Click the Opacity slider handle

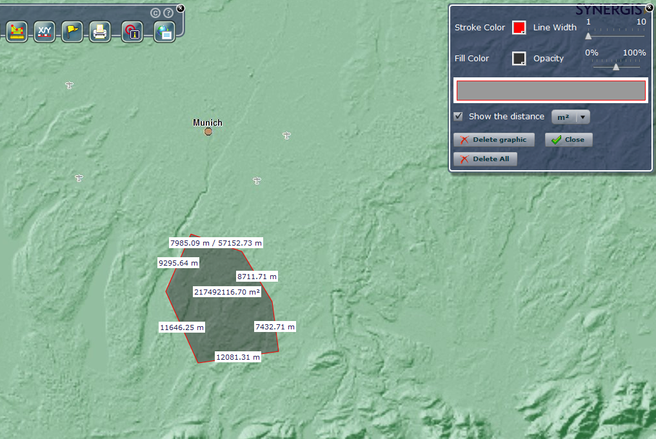tap(616, 66)
